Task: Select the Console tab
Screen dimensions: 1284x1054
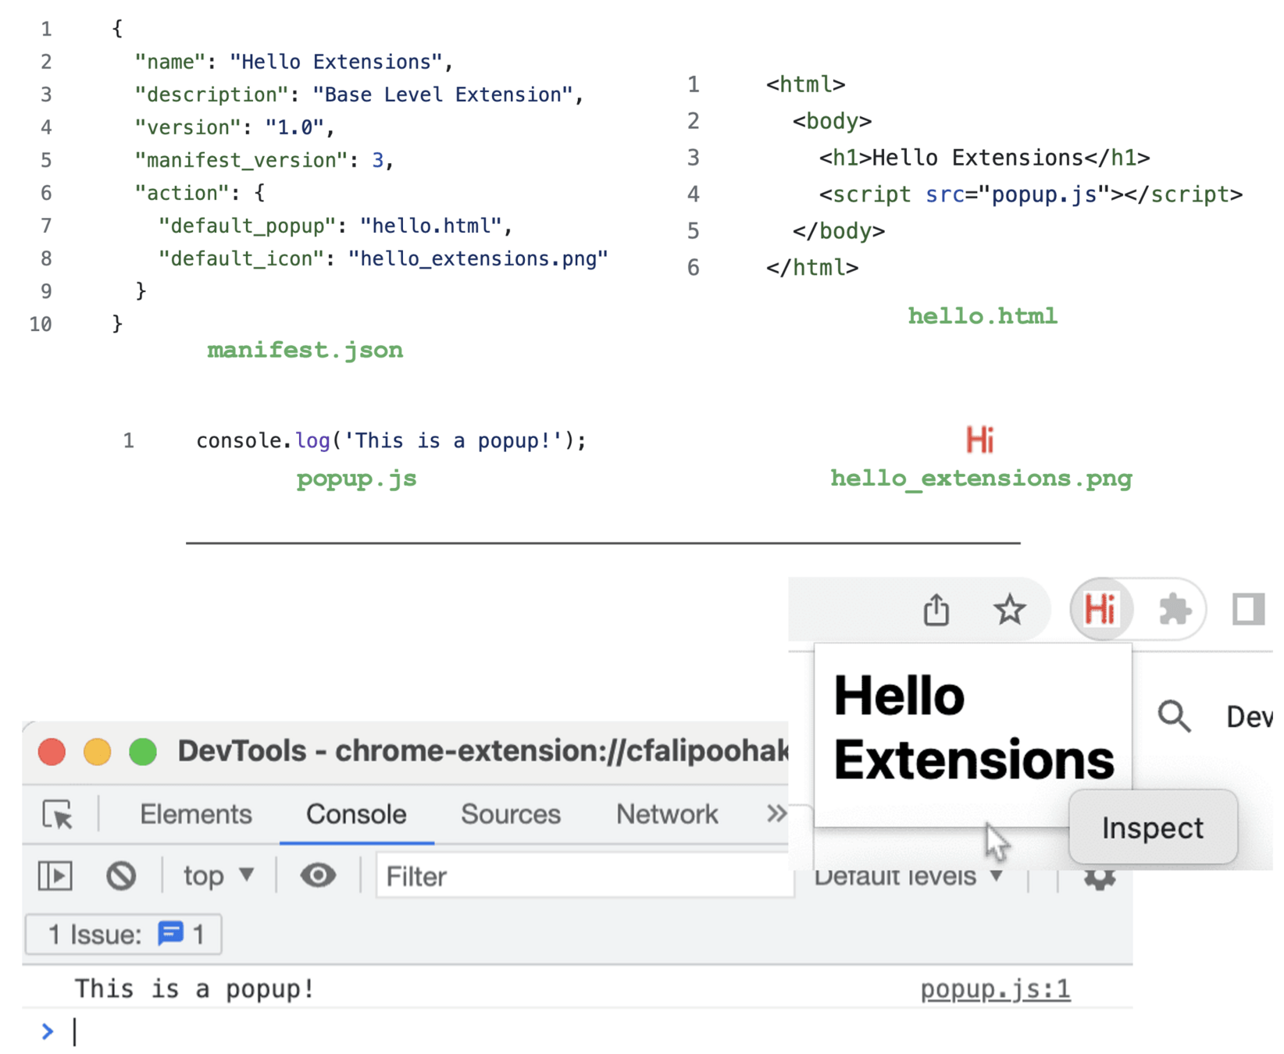Action: tap(356, 814)
